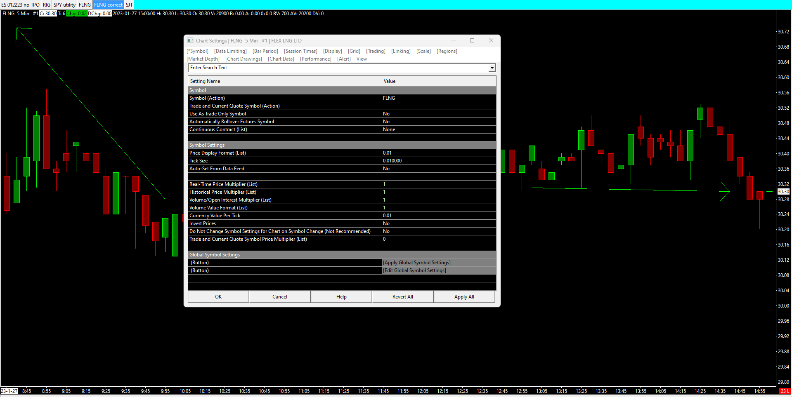This screenshot has width=792, height=397.
Task: Switch to the Chart Drawings tab
Action: pos(244,59)
